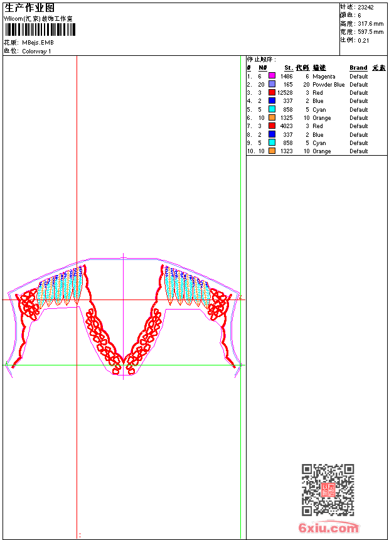
Task: Click the width value 597.5 mm
Action: (x=370, y=32)
